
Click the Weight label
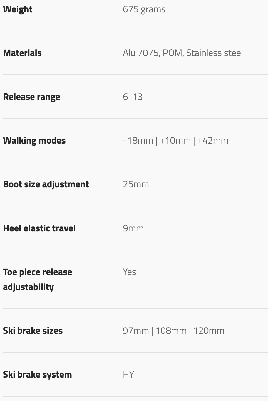click(x=18, y=9)
